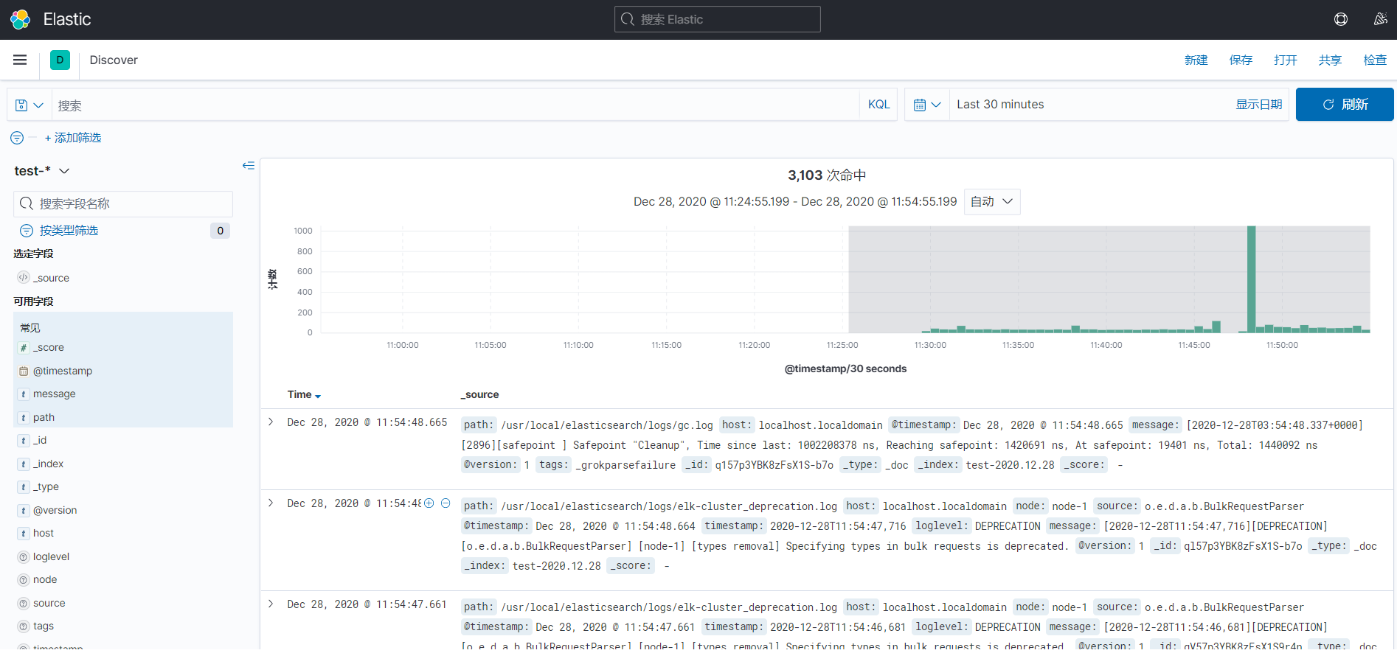This screenshot has width=1397, height=653.
Task: Open the calendar quick date menu
Action: (927, 105)
